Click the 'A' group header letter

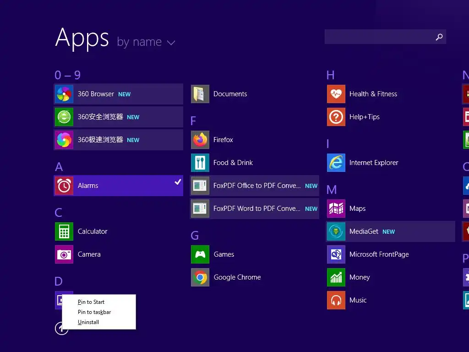pos(59,167)
